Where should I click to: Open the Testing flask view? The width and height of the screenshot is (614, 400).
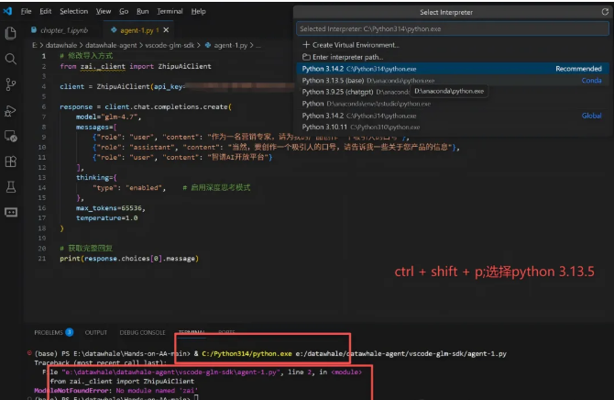(11, 186)
